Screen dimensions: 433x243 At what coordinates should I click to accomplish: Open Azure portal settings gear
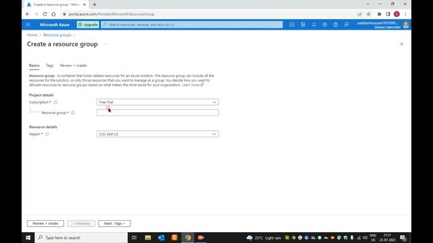[x=325, y=25]
